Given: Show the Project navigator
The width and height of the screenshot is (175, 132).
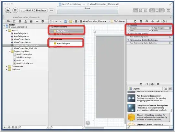Looking at the screenshot, I should pyautogui.click(x=8, y=21).
